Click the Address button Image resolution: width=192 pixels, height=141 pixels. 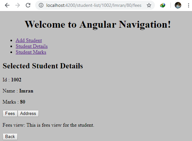(28, 114)
